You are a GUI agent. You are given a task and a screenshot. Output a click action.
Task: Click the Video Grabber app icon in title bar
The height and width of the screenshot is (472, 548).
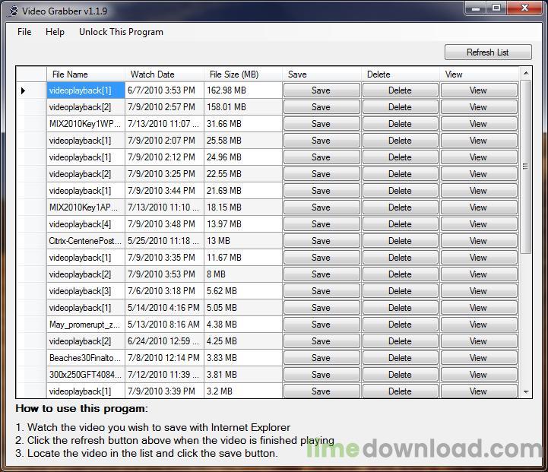(12, 11)
